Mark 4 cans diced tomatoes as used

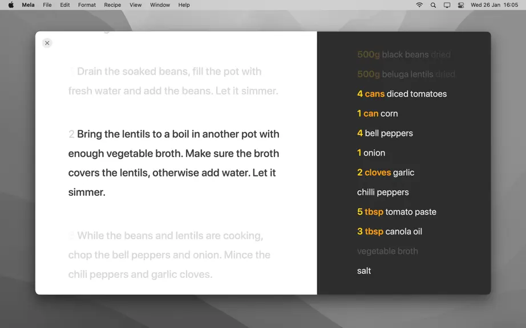(402, 94)
